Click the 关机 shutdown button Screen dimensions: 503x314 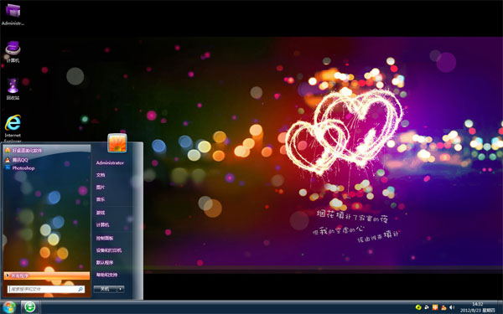(x=105, y=289)
